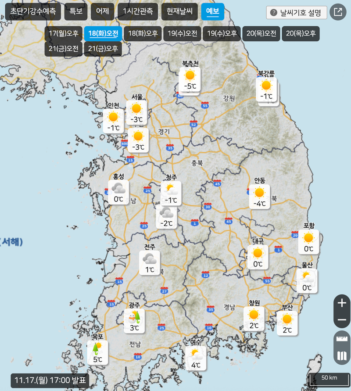Open the external link icon at top right
351x391 pixels.
point(338,12)
